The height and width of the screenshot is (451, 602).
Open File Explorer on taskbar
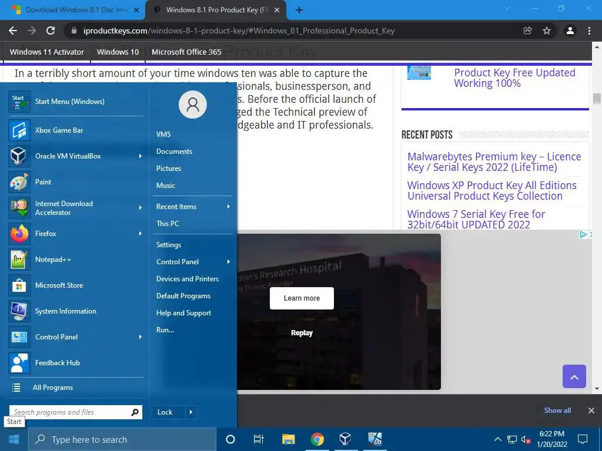tap(288, 439)
